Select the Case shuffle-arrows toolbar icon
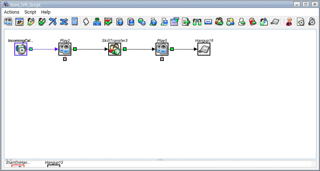The image size is (320, 171). point(64,22)
